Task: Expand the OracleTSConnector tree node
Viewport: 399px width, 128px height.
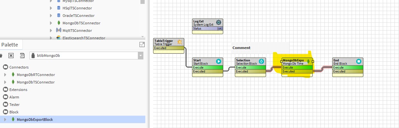Action: (51, 16)
